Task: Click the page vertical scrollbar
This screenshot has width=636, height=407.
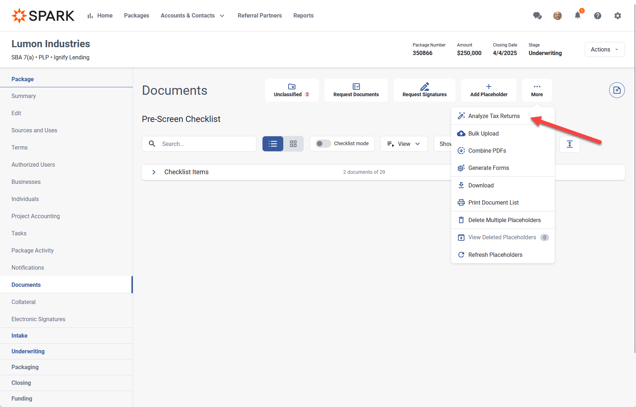Action: 635,179
